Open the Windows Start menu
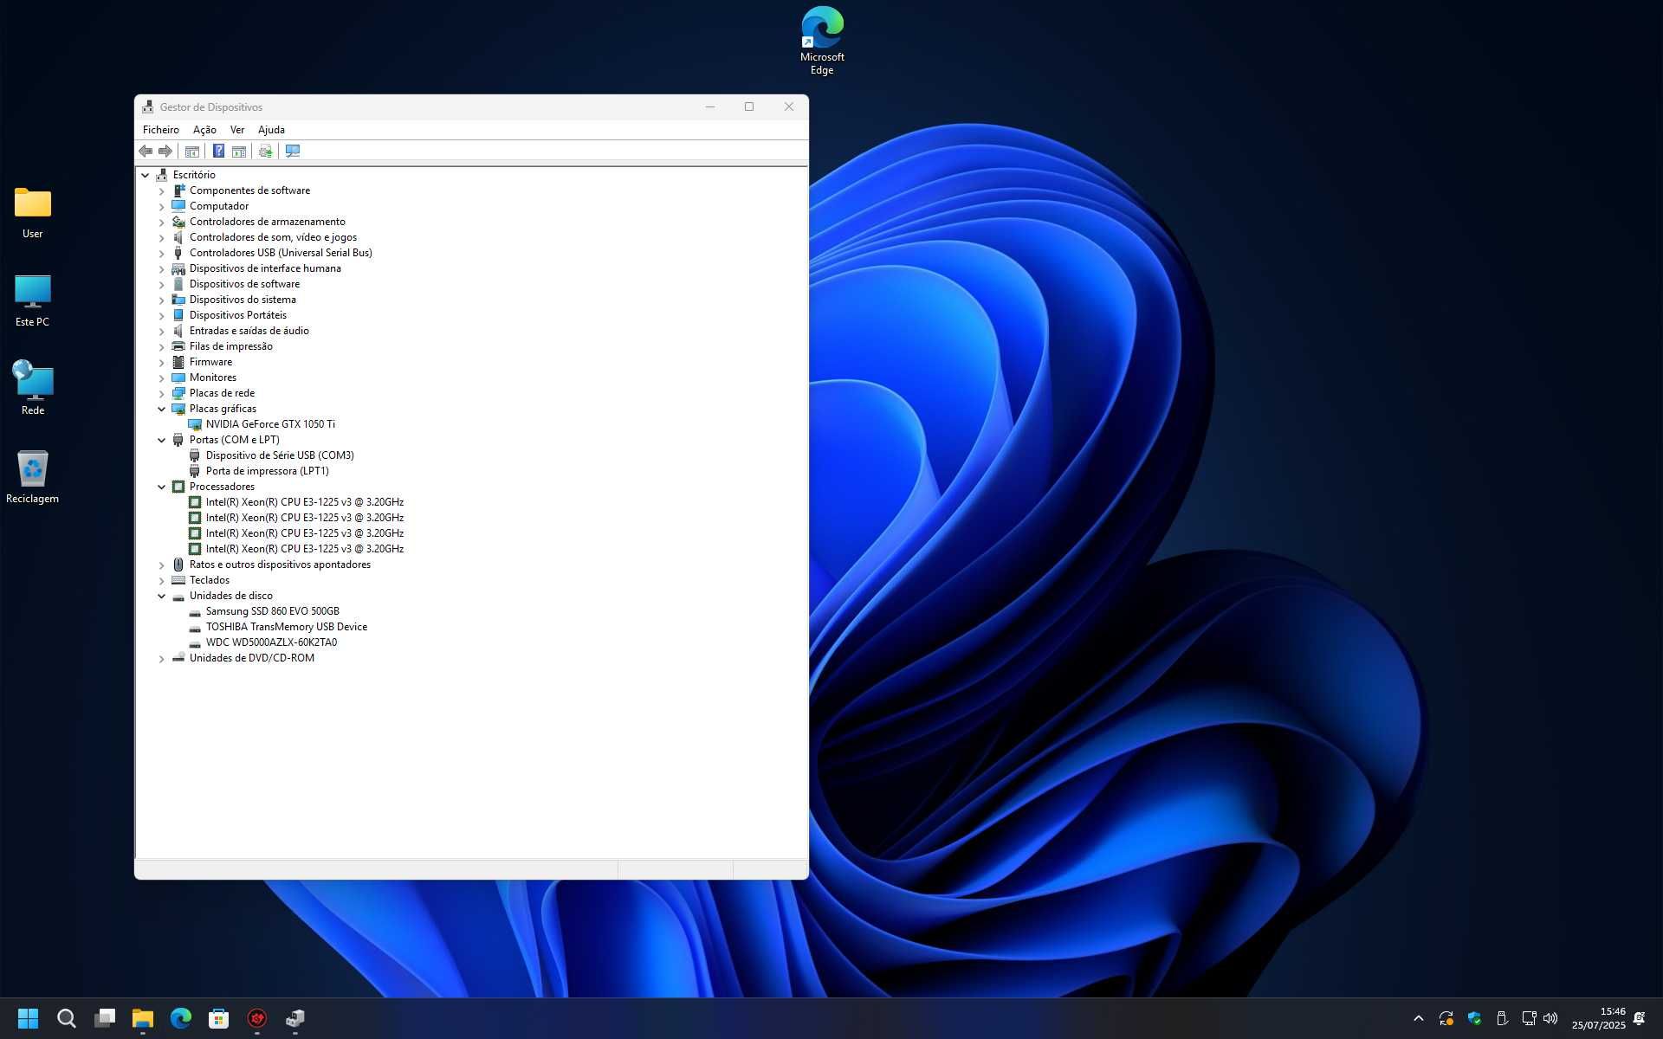Screen dimensions: 1663x1039 click(x=28, y=1018)
